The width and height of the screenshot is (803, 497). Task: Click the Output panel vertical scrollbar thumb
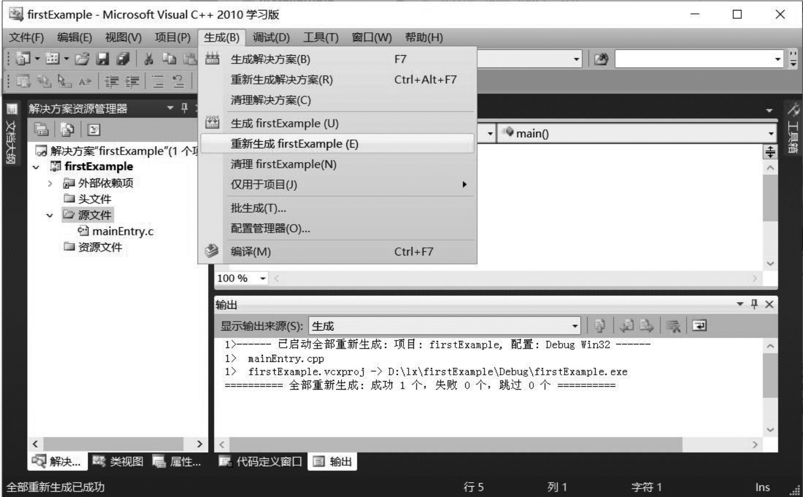(x=770, y=375)
